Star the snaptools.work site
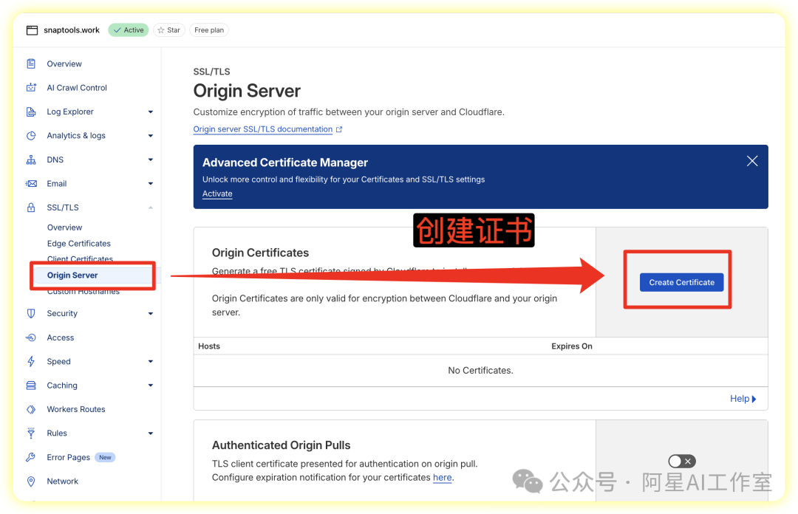This screenshot has width=798, height=514. click(168, 30)
